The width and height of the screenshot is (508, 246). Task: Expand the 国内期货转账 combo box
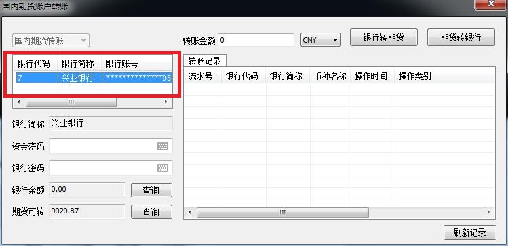(x=51, y=41)
